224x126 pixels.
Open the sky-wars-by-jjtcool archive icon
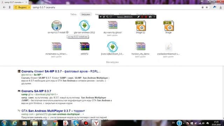[x=113, y=25]
